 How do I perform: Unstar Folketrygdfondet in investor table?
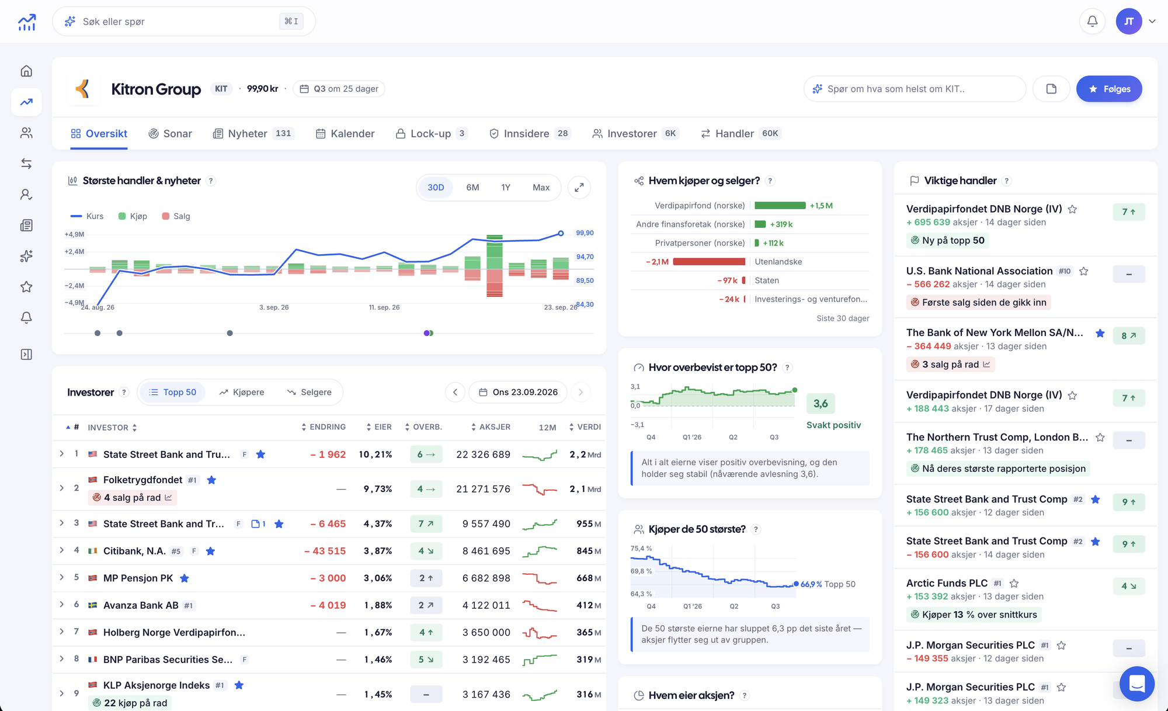point(212,480)
